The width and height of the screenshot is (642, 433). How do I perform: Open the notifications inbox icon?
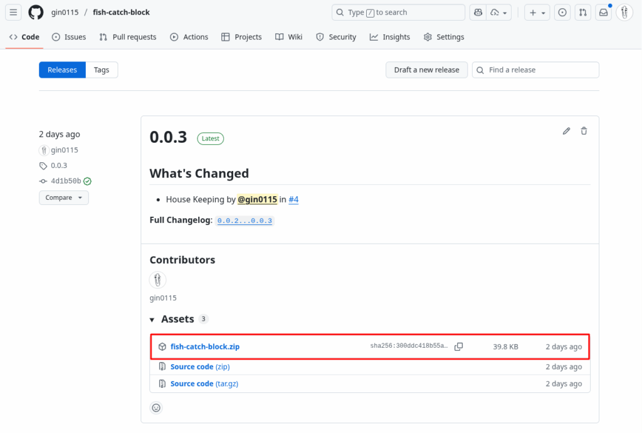pos(603,13)
